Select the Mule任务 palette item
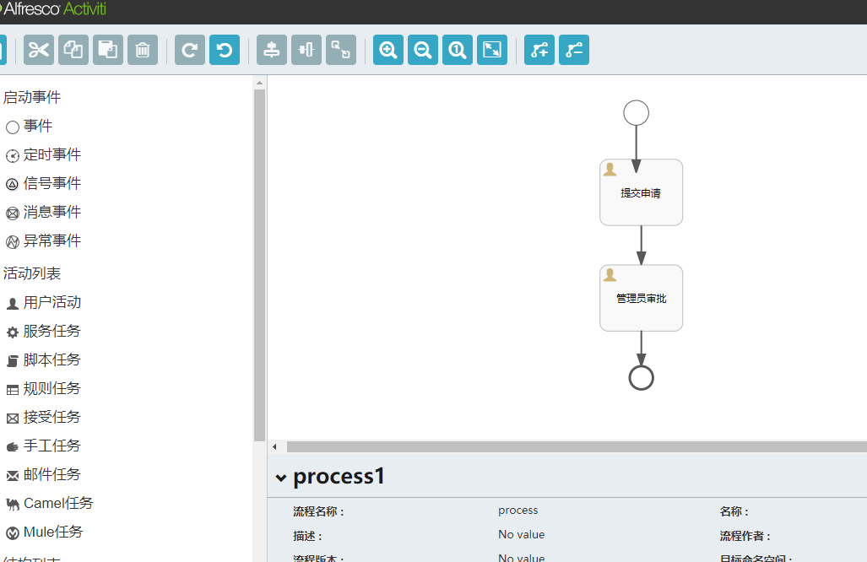 44,532
